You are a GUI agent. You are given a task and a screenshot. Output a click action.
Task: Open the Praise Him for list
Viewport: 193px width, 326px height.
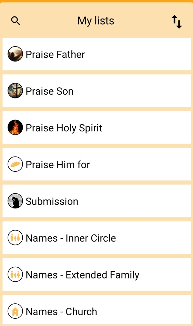58,165
